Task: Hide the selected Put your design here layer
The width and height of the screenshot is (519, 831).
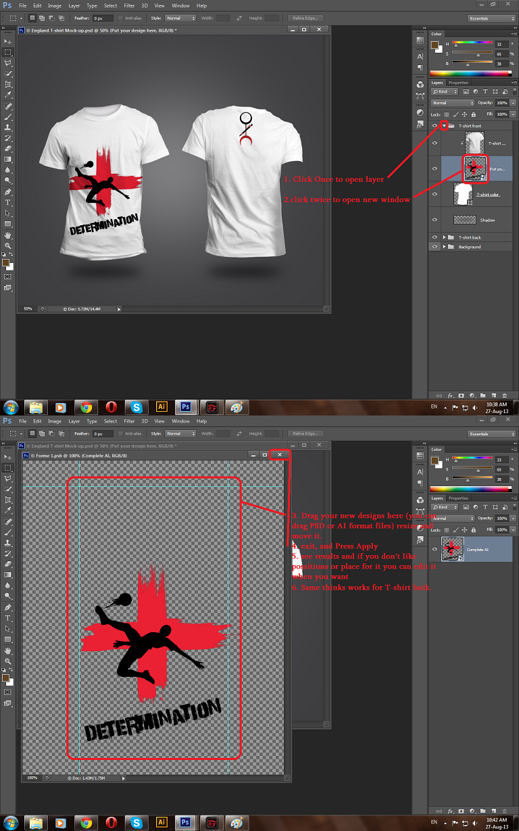Action: coord(435,168)
